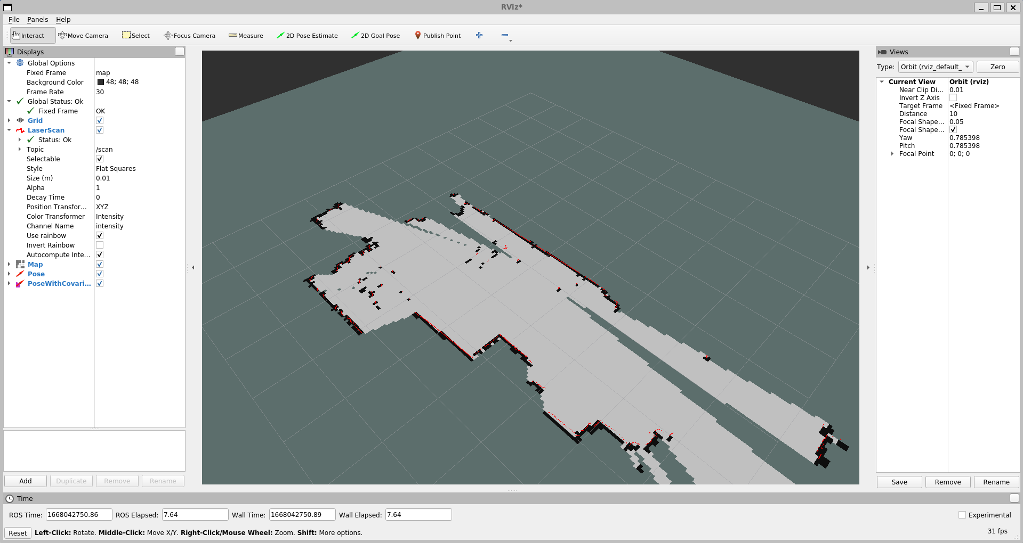This screenshot has height=543, width=1023.
Task: Click the Grid display icon
Action: point(20,120)
